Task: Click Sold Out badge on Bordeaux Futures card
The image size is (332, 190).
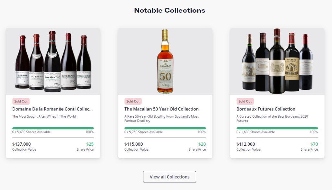Action: click(245, 101)
